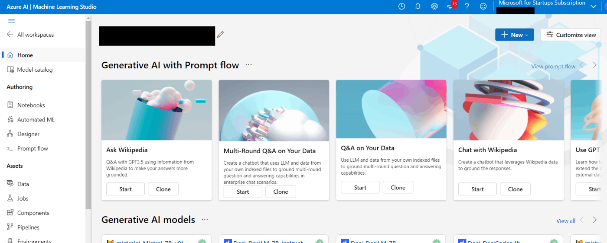The height and width of the screenshot is (243, 607).
Task: Show previous Generative AI models arrow
Action: pos(582,220)
